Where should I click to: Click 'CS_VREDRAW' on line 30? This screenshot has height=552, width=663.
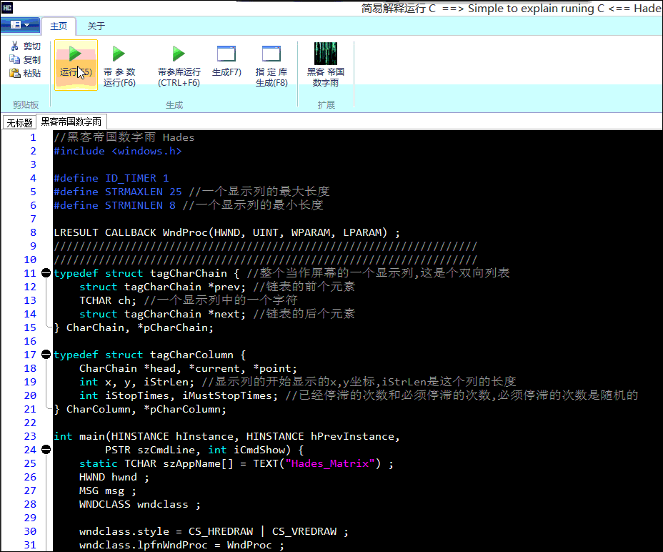[304, 531]
